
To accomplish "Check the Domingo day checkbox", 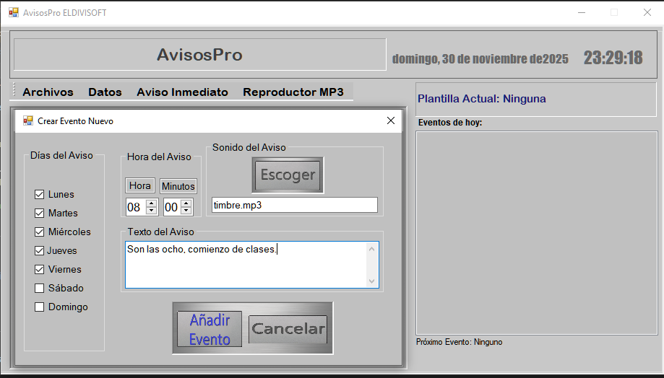I will click(x=40, y=307).
